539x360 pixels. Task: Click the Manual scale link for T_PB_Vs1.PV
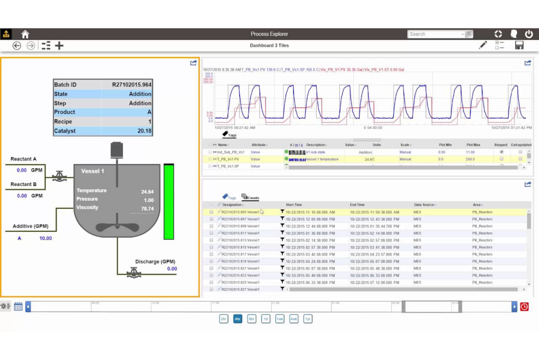coord(405,159)
